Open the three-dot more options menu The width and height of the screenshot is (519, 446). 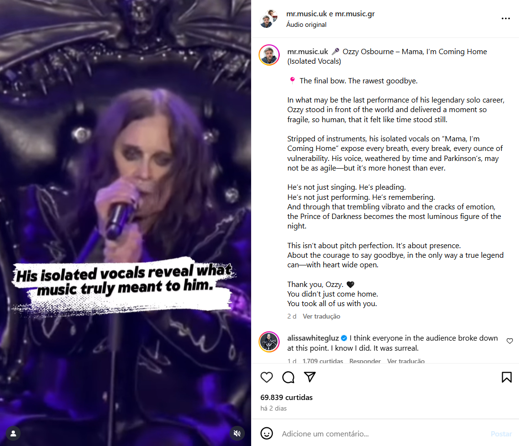[506, 19]
